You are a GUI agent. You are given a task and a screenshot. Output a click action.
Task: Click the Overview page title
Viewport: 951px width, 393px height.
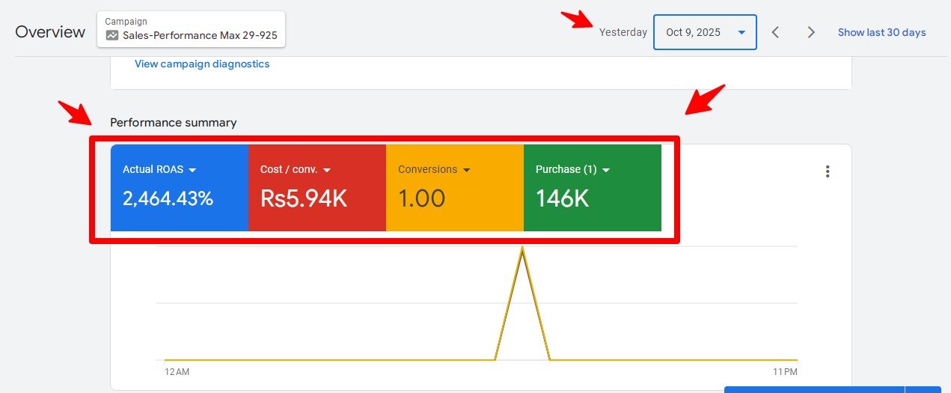[x=50, y=32]
